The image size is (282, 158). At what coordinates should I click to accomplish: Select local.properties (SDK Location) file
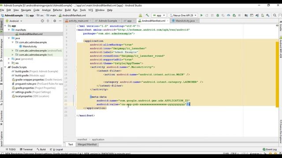30,96
